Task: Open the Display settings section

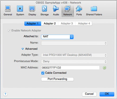Action: (32, 11)
